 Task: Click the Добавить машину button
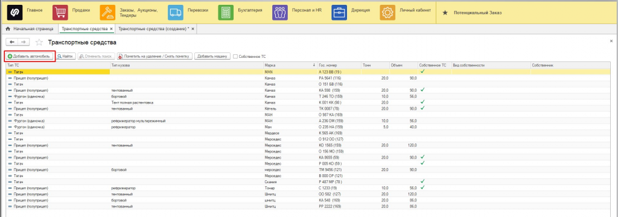point(212,56)
